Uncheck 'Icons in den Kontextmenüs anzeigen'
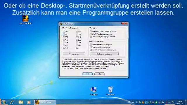 click(91, 50)
